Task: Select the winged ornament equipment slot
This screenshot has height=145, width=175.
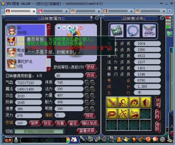Action: click(149, 31)
